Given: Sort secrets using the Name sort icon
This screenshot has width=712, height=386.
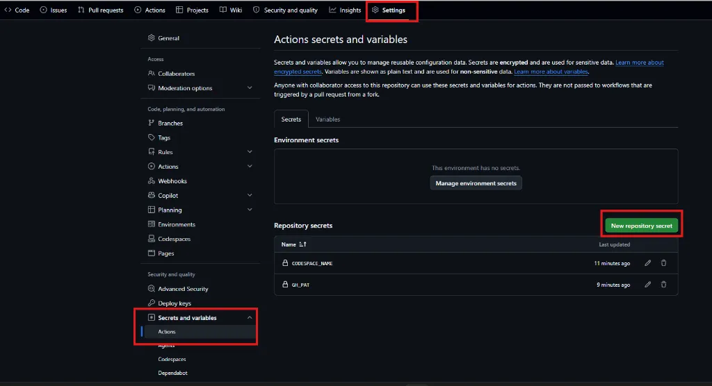Looking at the screenshot, I should click(x=303, y=244).
